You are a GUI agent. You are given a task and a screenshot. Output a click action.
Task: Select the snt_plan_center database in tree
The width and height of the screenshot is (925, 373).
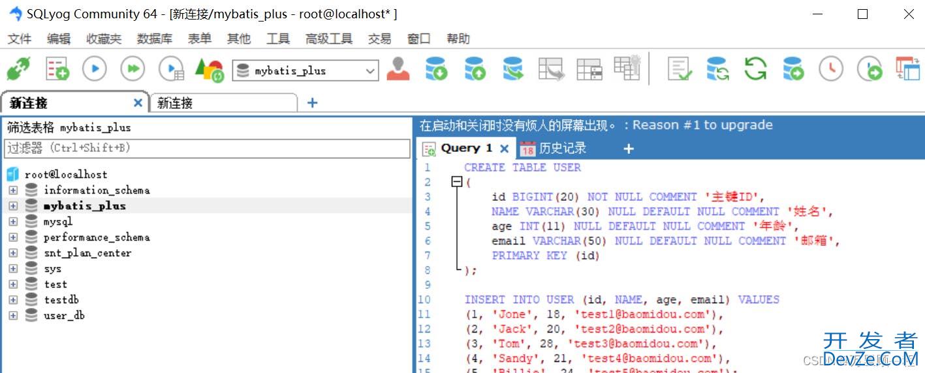click(87, 253)
